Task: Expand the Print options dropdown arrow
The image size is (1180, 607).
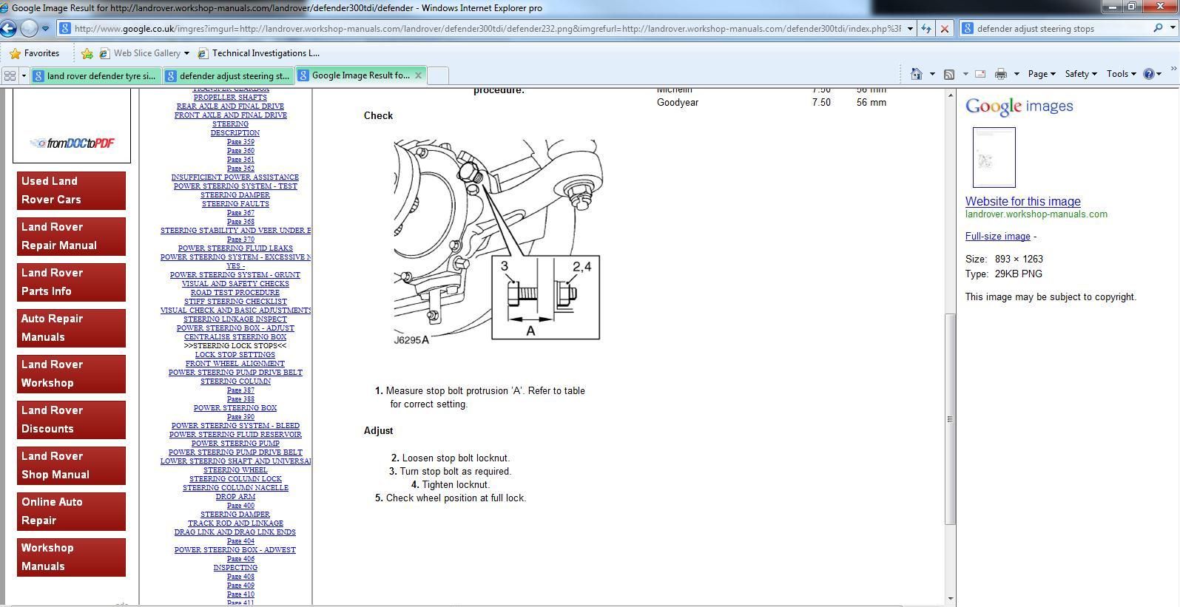Action: 1017,74
